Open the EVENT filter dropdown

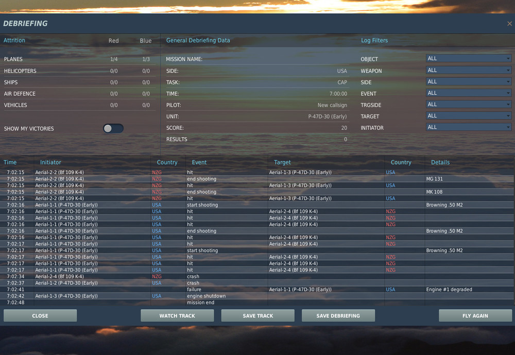click(469, 93)
